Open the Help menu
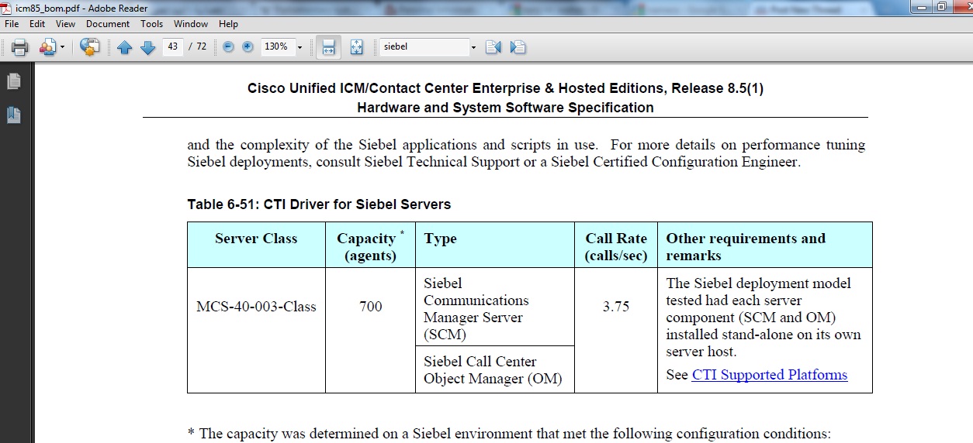The height and width of the screenshot is (443, 973). pos(228,24)
